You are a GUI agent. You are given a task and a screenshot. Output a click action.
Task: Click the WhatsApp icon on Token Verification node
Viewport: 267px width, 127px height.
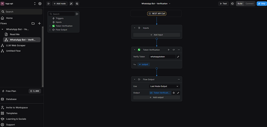[x=139, y=50]
